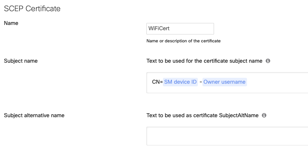This screenshot has height=151, width=308.
Task: Select the Owner username token
Action: (x=225, y=82)
